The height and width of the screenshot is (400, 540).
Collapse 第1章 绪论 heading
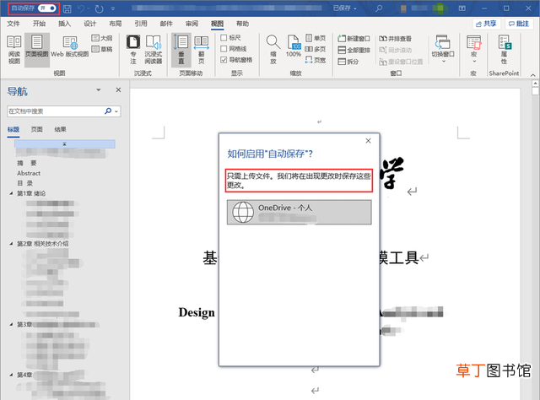pos(11,193)
